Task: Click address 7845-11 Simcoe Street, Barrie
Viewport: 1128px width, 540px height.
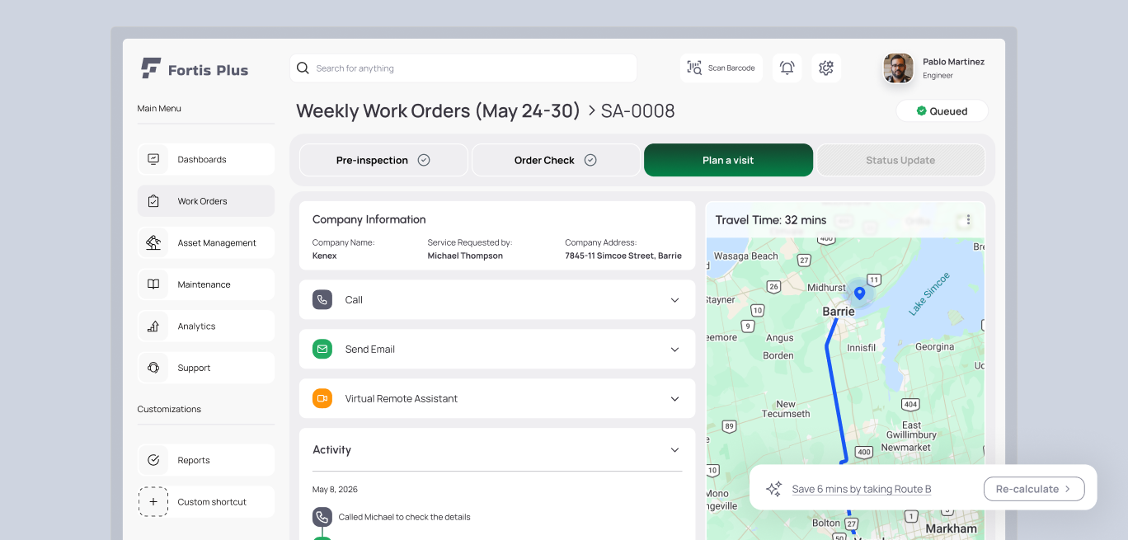Action: tap(623, 256)
